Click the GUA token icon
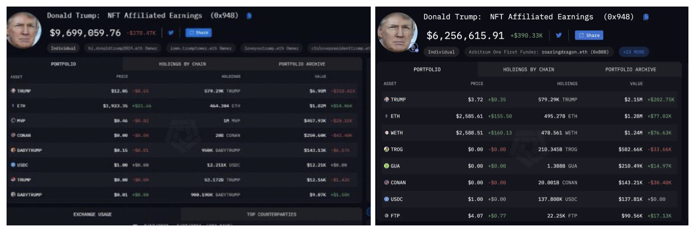Image resolution: width=696 pixels, height=235 pixels. pyautogui.click(x=386, y=166)
